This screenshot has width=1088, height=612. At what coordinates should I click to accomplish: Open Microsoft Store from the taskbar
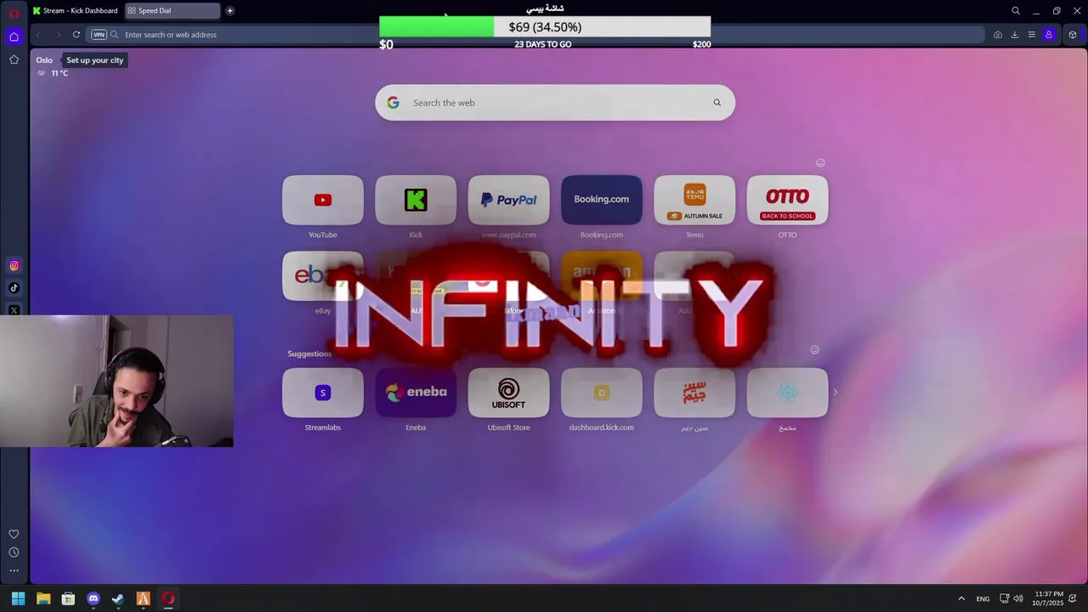68,598
